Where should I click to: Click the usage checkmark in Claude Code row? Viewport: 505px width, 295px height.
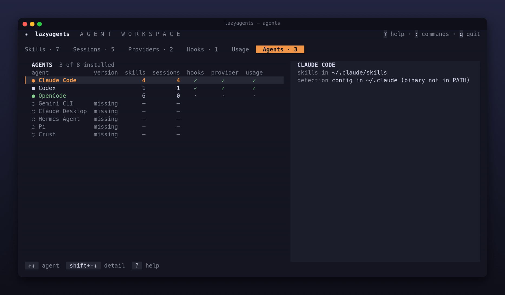pos(254,80)
